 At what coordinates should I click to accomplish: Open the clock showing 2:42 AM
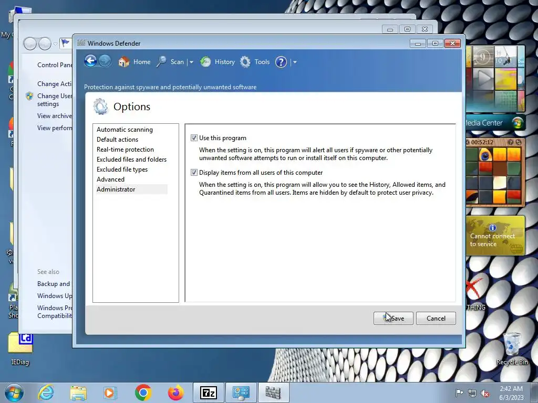pyautogui.click(x=511, y=393)
